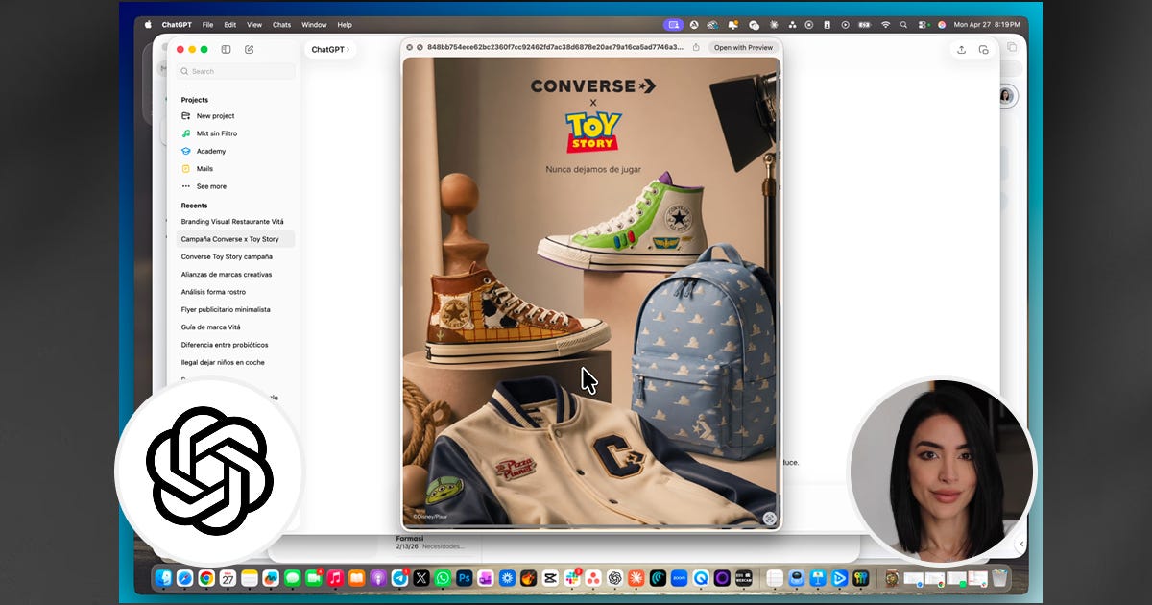Image resolution: width=1152 pixels, height=605 pixels.
Task: Open Finder from the dock
Action: (x=164, y=578)
